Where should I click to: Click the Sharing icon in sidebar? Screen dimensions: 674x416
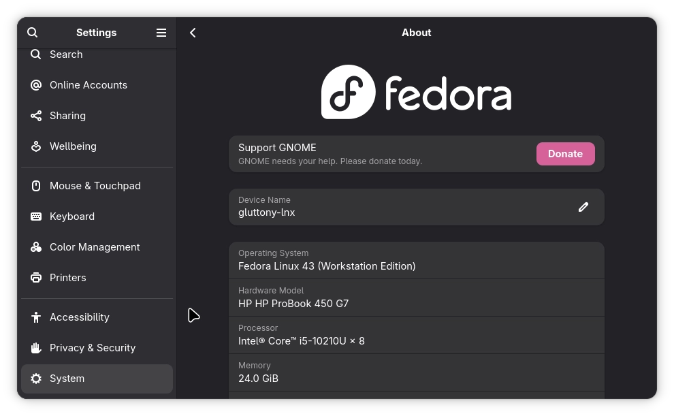pos(36,116)
